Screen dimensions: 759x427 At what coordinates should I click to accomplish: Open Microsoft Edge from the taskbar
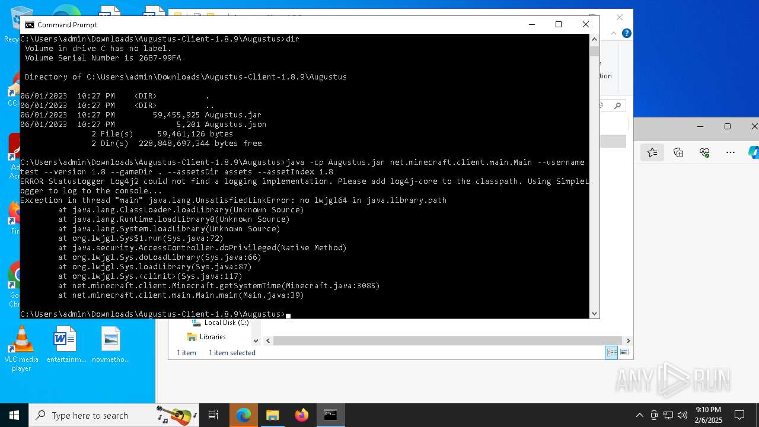(x=244, y=415)
